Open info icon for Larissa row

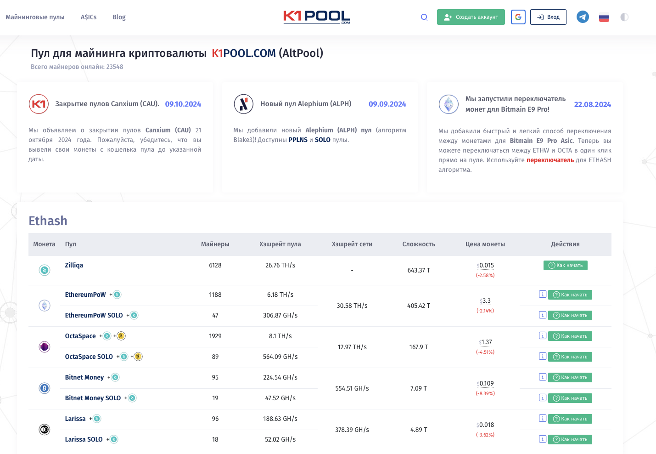(x=543, y=418)
